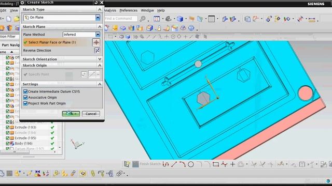
Task: Collapse the Settings section
Action: click(100, 84)
